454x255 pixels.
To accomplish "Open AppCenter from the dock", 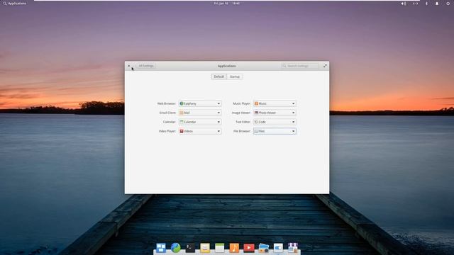I will (293, 248).
